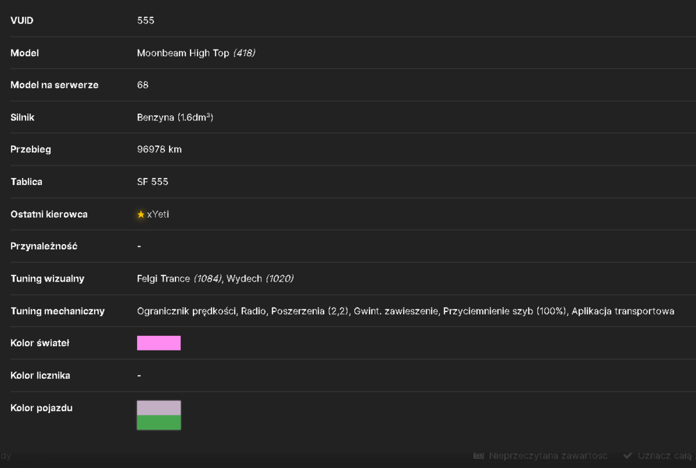696x468 pixels.
Task: Click the Model na serwerze label
Action: point(54,85)
